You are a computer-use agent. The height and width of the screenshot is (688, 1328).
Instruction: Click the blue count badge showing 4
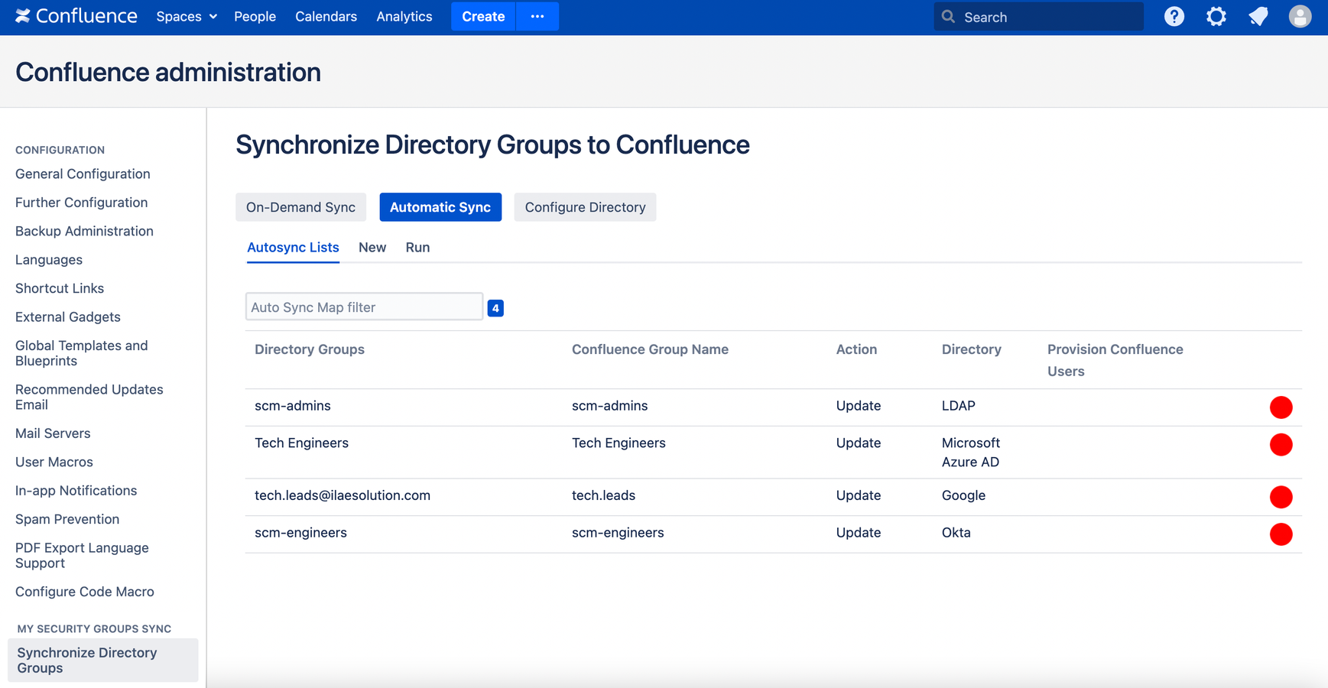495,308
